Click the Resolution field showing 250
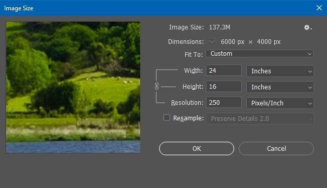 [224, 102]
